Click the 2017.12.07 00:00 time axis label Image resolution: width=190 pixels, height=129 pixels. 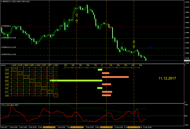[x=49, y=127]
